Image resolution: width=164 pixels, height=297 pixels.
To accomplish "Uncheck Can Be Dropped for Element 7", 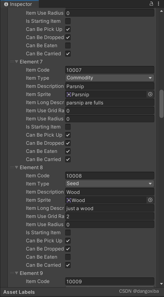I will (x=68, y=143).
